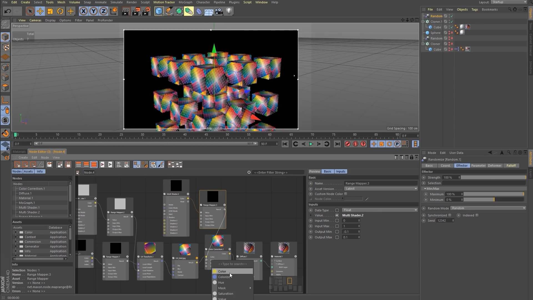Select the Move tool in top toolbar
Image resolution: width=533 pixels, height=300 pixels.
click(x=40, y=11)
